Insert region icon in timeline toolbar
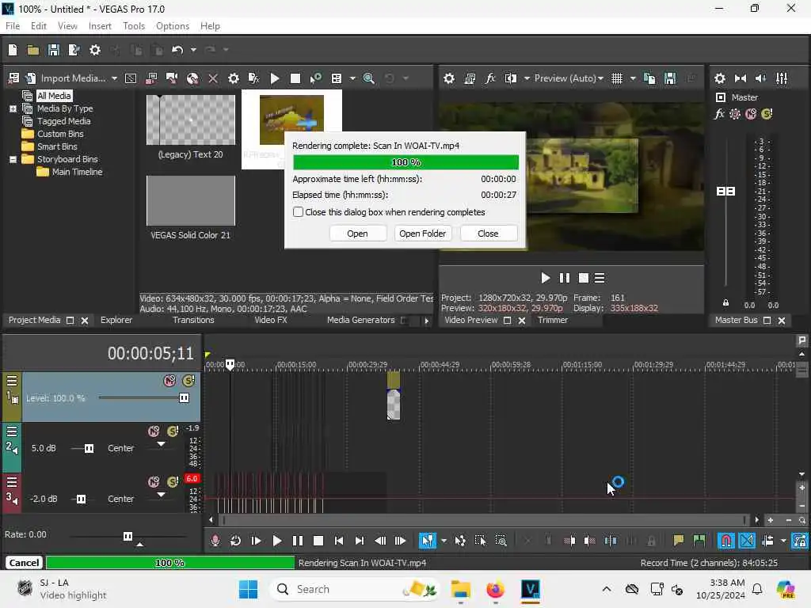Screen dimensions: 811x608 699,541
